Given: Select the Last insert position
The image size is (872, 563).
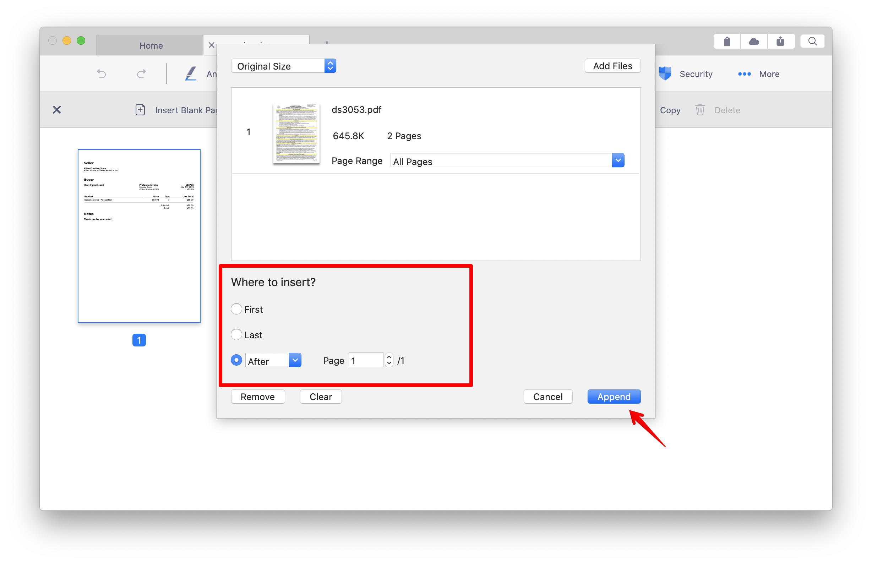Looking at the screenshot, I should [x=236, y=334].
